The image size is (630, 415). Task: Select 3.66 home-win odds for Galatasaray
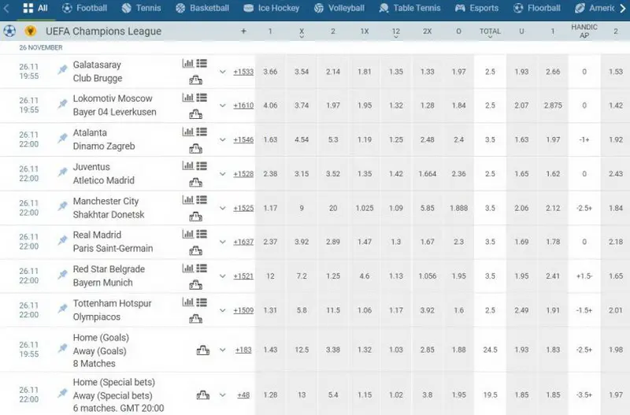(270, 72)
